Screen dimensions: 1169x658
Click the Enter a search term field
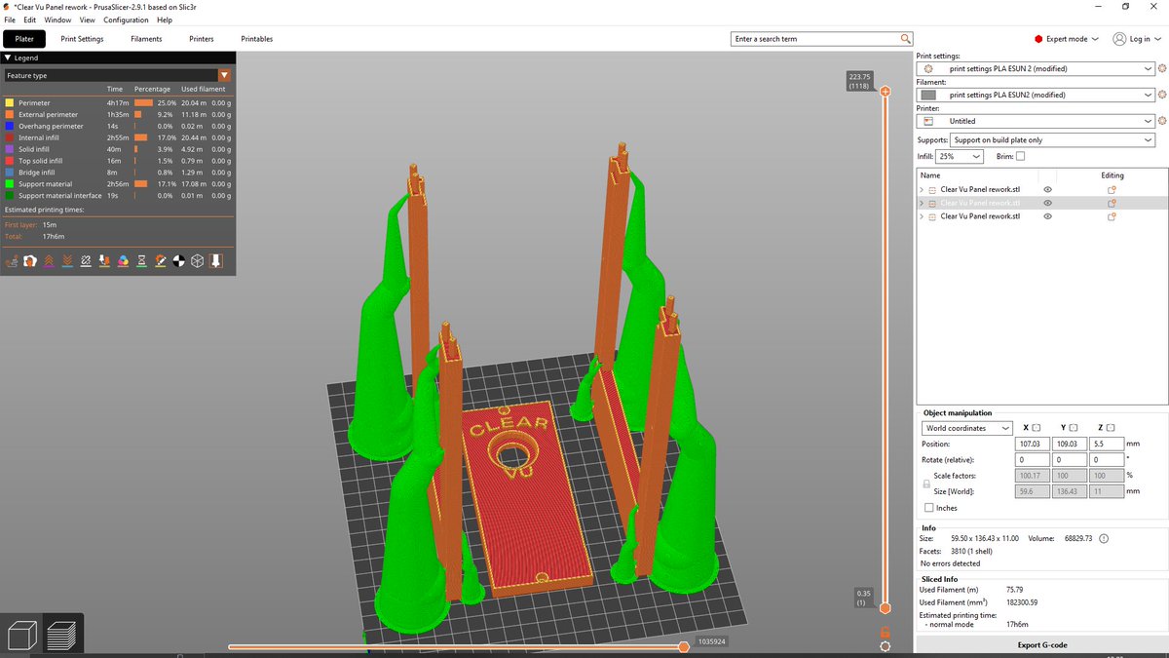coord(818,39)
